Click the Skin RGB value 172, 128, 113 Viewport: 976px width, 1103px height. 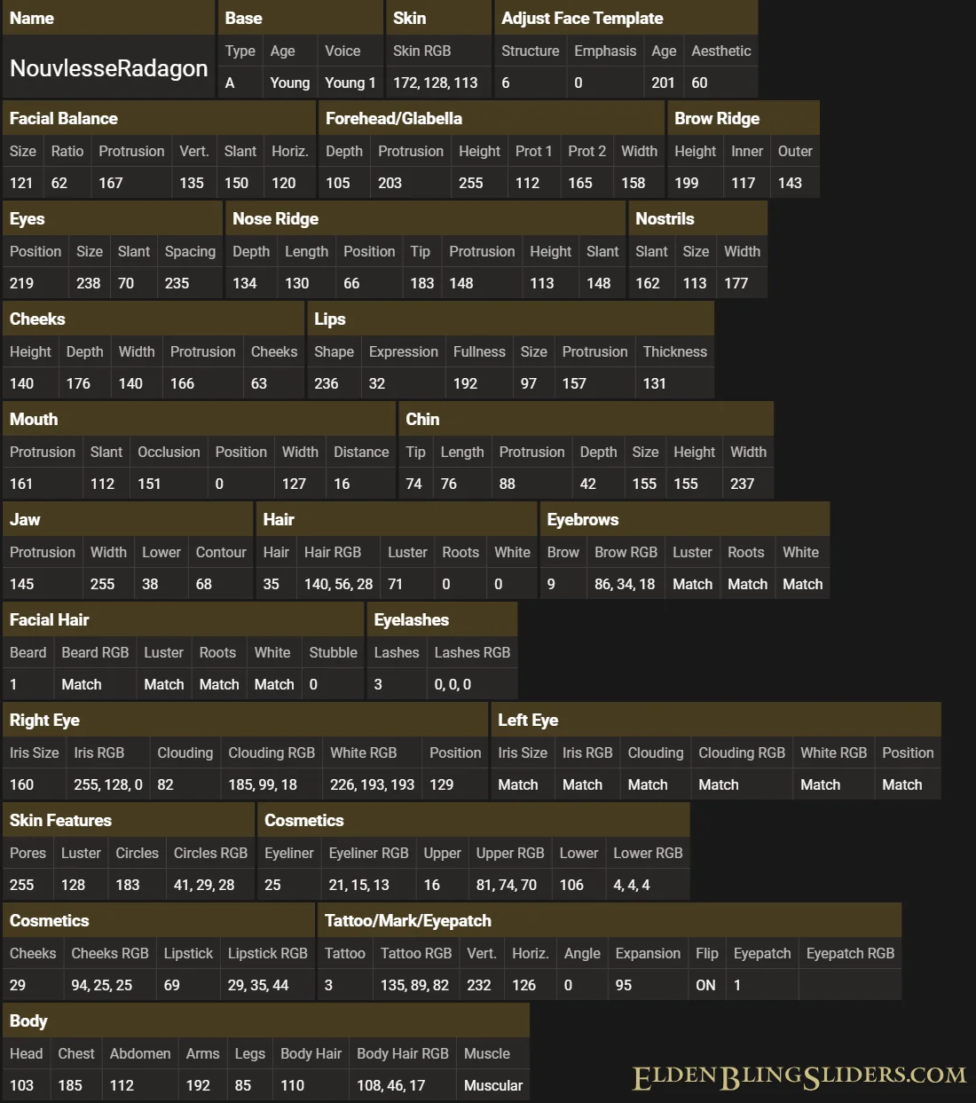click(x=435, y=83)
